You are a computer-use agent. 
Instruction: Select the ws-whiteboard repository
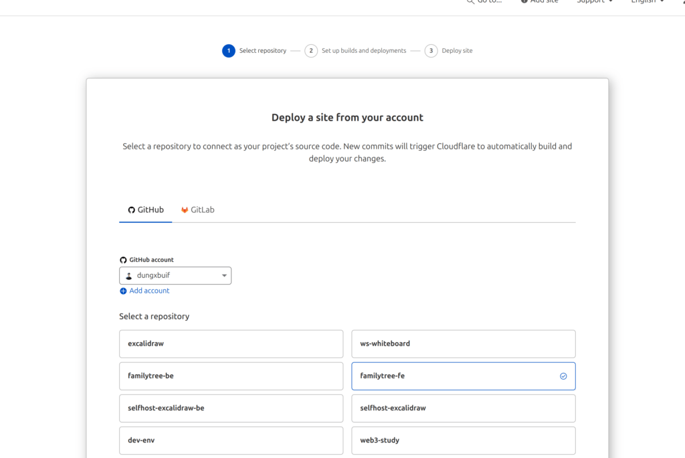coord(464,343)
